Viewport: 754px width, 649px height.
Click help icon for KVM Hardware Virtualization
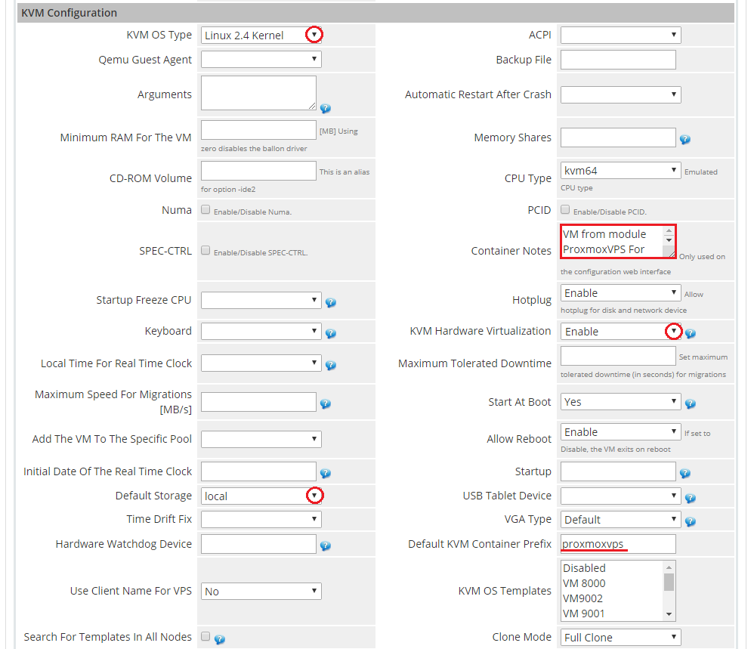[691, 333]
